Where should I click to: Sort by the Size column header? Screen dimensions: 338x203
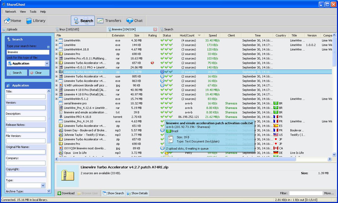pos(136,35)
